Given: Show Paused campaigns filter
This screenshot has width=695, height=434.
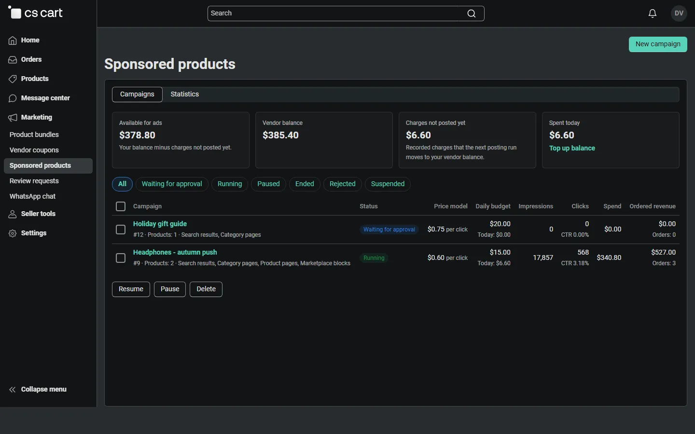Looking at the screenshot, I should pos(268,184).
